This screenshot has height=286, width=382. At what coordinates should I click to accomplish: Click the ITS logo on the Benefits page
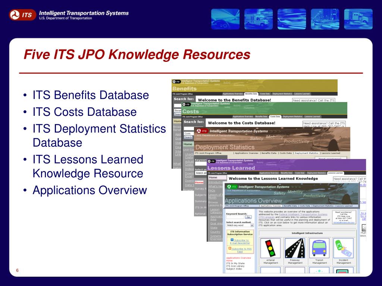176,82
